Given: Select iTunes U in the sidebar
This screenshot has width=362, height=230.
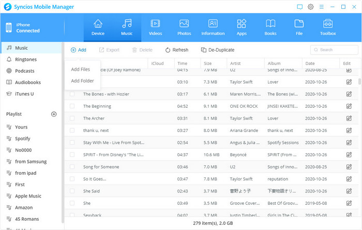Looking at the screenshot, I should pos(32,94).
